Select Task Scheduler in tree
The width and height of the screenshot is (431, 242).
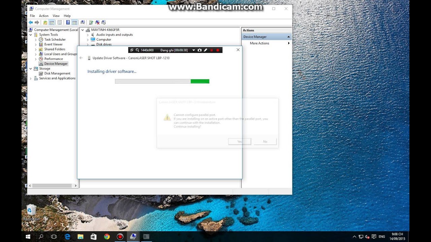click(x=55, y=39)
